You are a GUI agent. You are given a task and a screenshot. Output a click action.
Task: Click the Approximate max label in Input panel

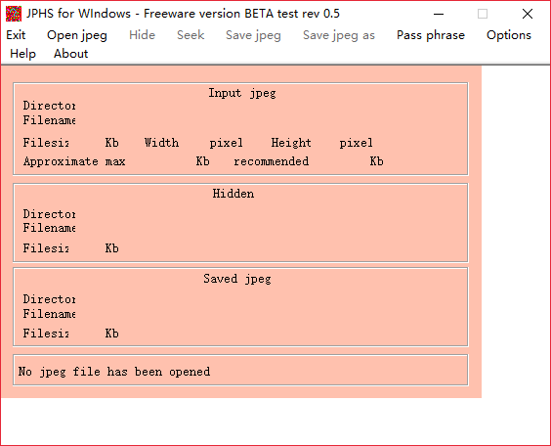pos(74,161)
